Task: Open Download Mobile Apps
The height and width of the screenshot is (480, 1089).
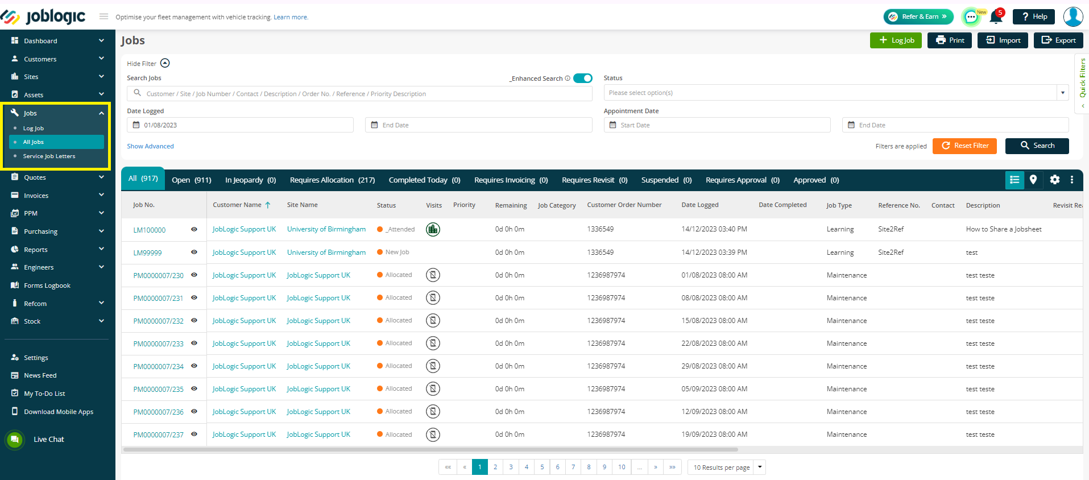Action: click(59, 412)
